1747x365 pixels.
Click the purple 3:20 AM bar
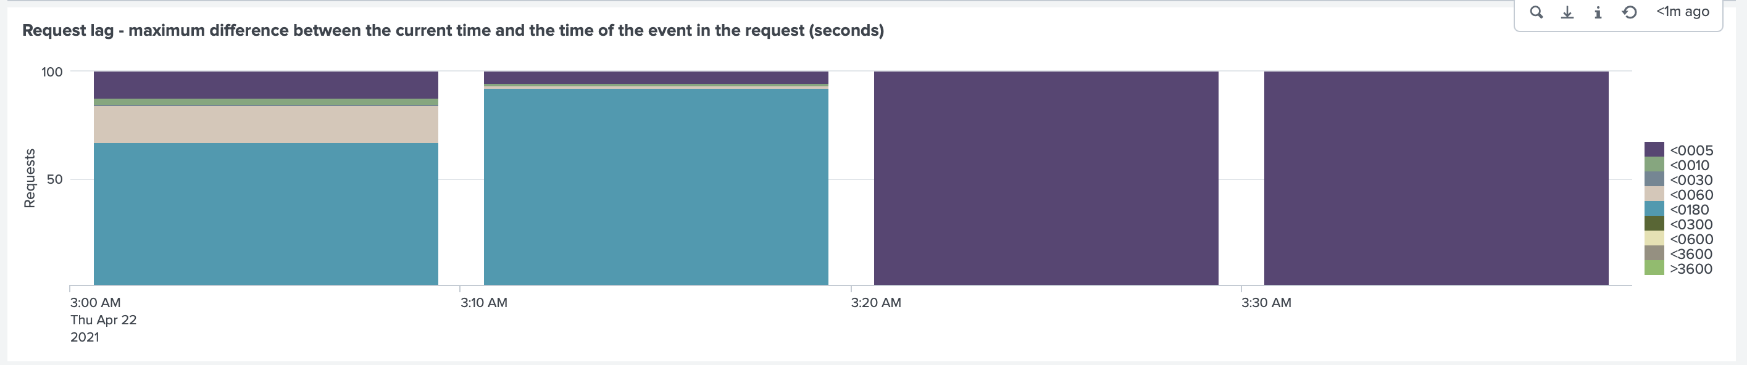tap(1046, 178)
